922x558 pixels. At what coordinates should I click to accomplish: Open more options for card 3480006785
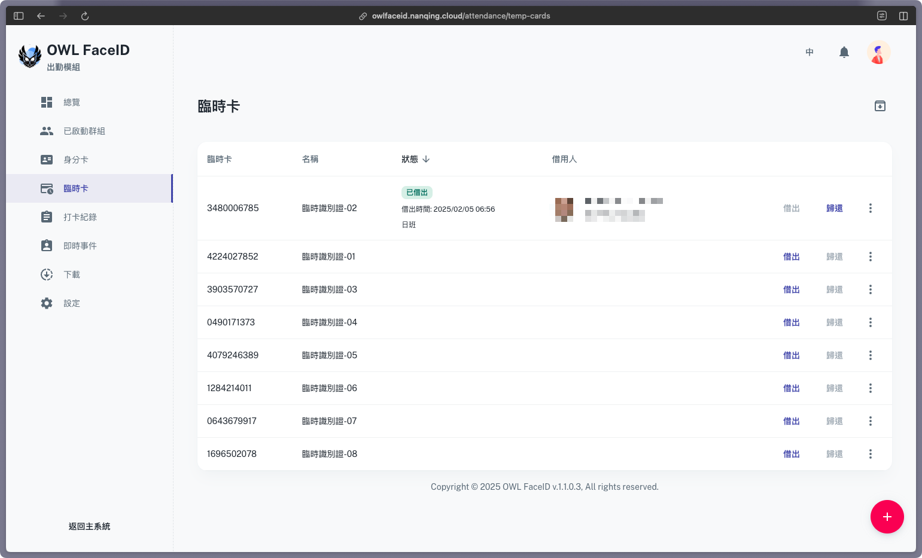pyautogui.click(x=870, y=208)
